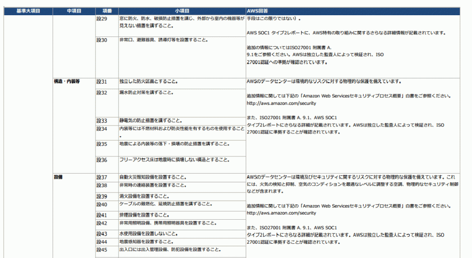The image size is (472, 258).
Task: Click the AWS回答 column header
Action: [353, 11]
